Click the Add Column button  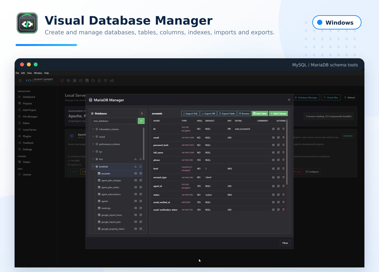tap(279, 114)
